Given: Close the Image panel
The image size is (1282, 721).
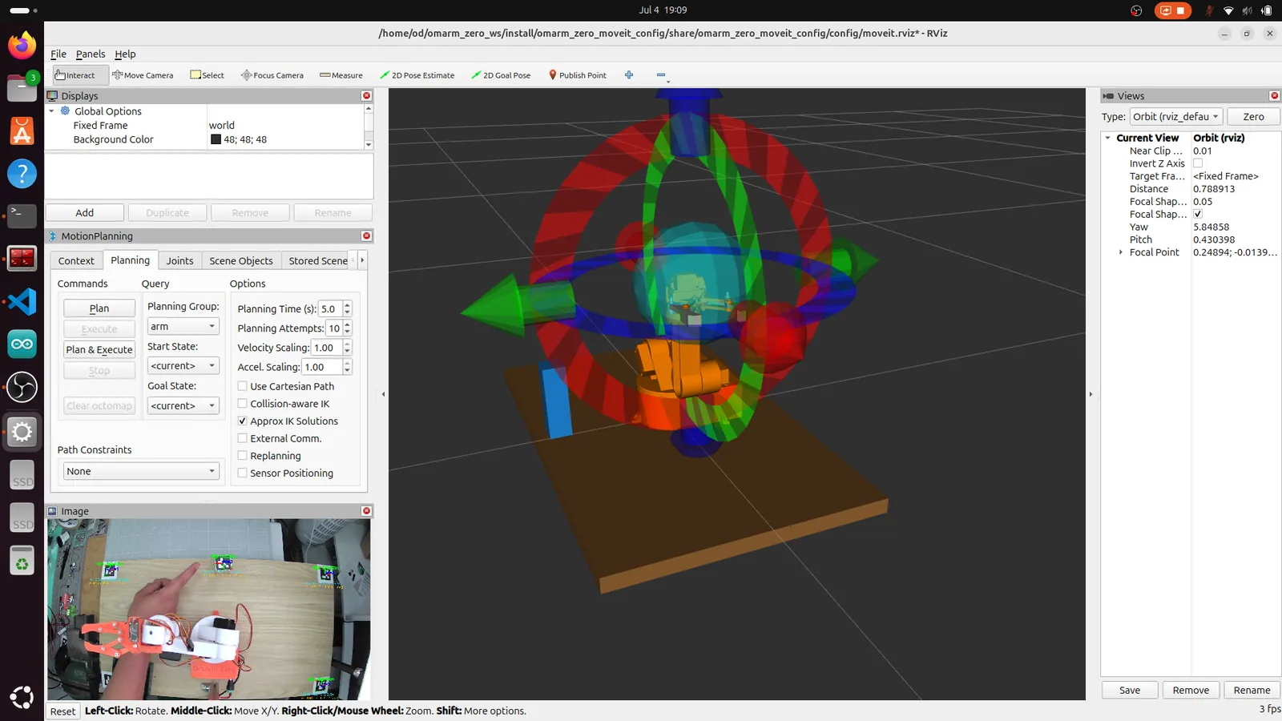Looking at the screenshot, I should [366, 510].
